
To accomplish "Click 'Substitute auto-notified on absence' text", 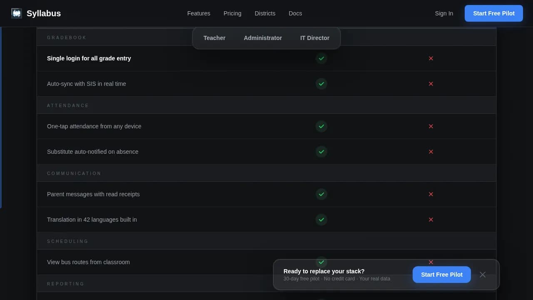I will [x=93, y=152].
